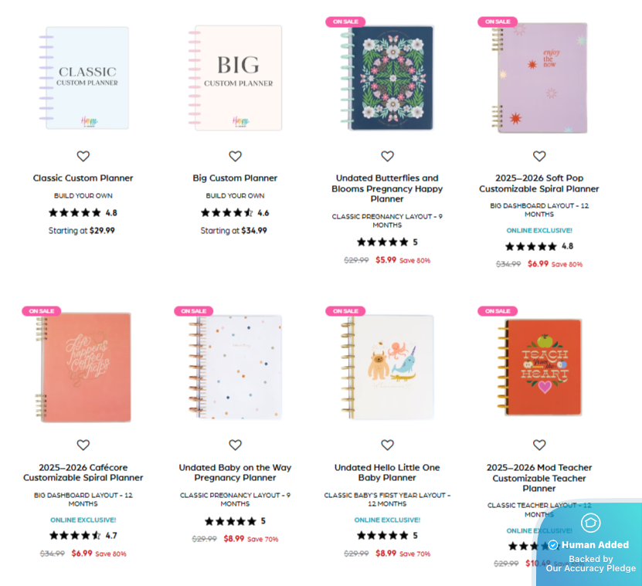This screenshot has width=642, height=586.
Task: Open Undated Hello Little One Baby Planner title
Action: tap(387, 473)
